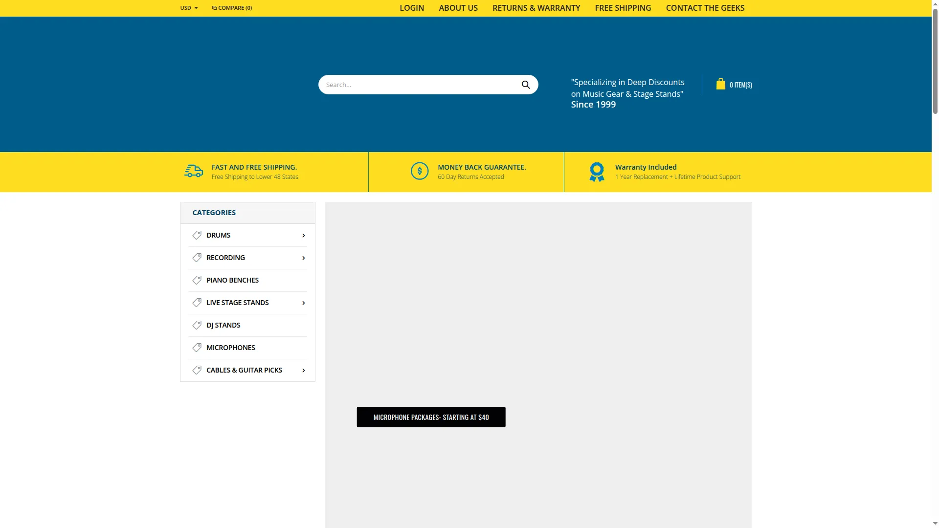
Task: Go to Returns & Warranty page
Action: tap(536, 8)
